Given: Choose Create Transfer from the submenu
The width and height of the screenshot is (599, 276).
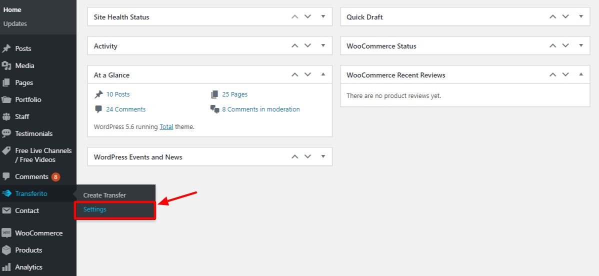Looking at the screenshot, I should [104, 195].
